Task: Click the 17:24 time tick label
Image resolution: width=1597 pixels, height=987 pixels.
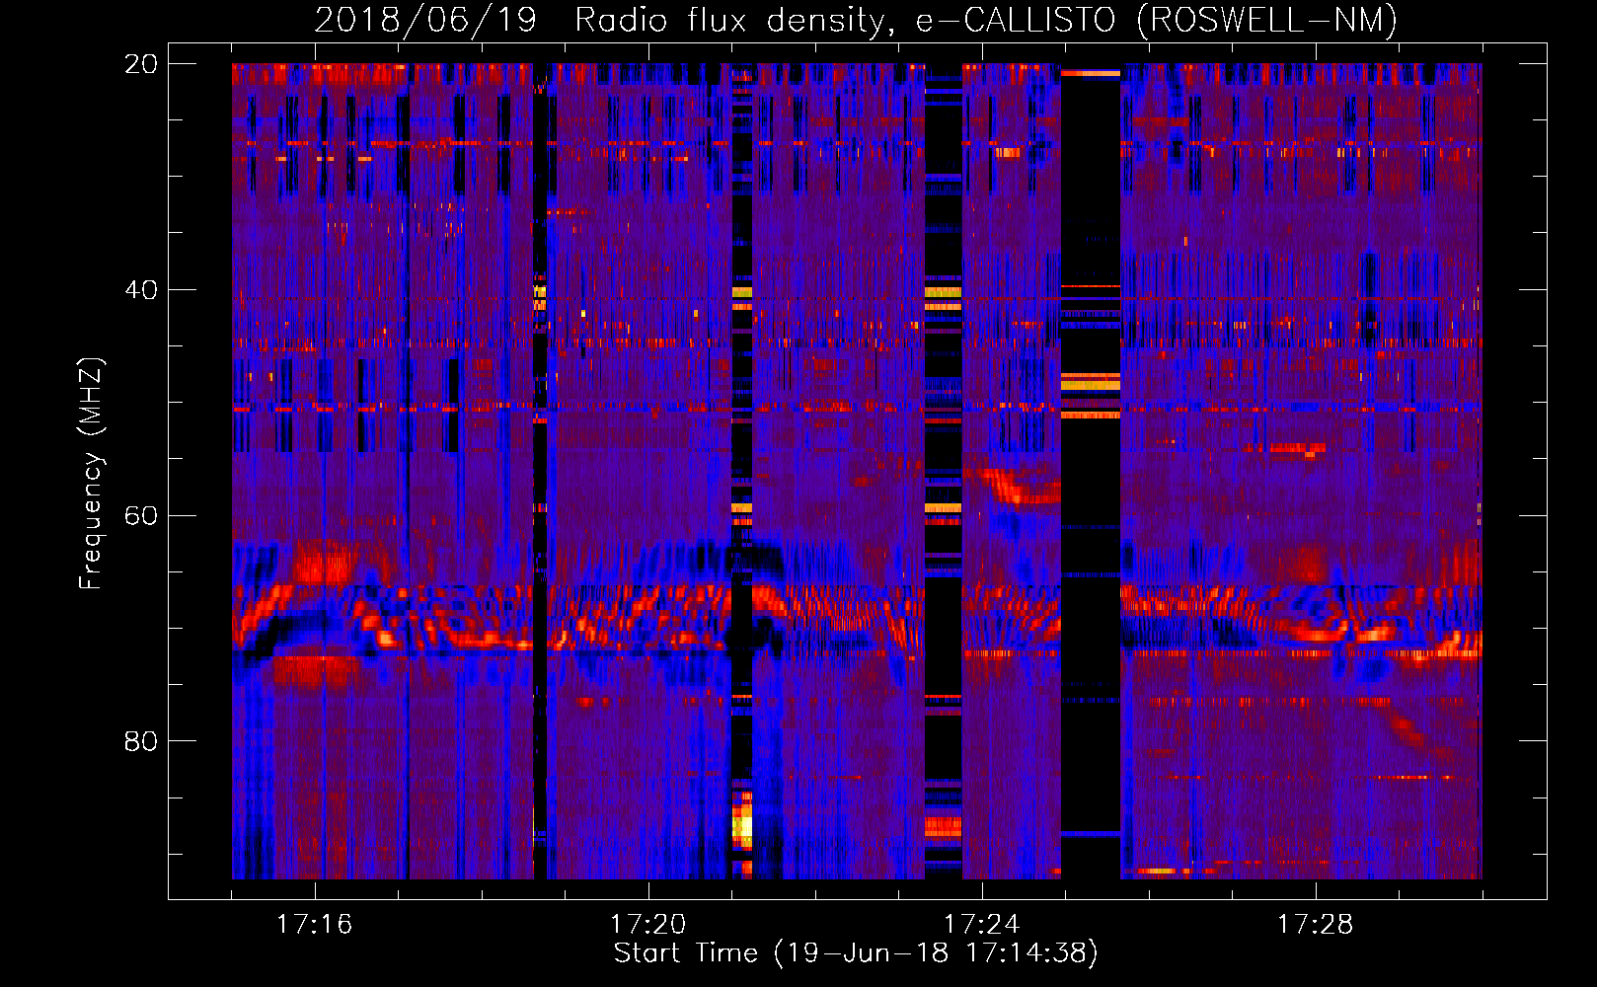Action: pos(981,925)
